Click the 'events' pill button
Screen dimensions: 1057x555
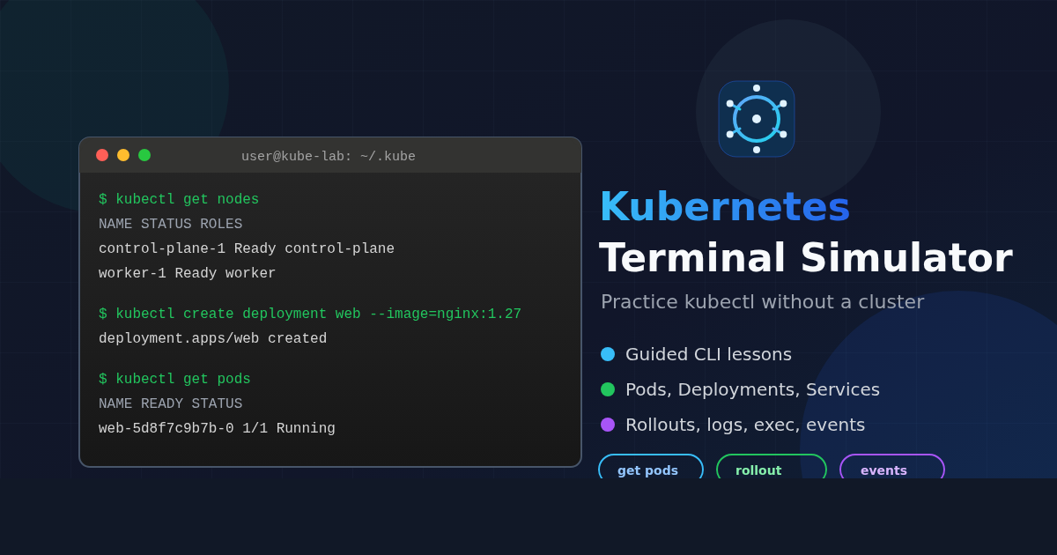click(892, 468)
